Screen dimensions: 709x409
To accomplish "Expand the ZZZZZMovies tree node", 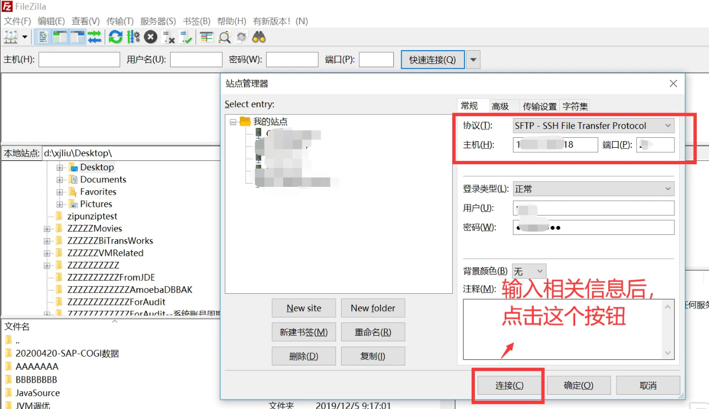I will tap(47, 229).
